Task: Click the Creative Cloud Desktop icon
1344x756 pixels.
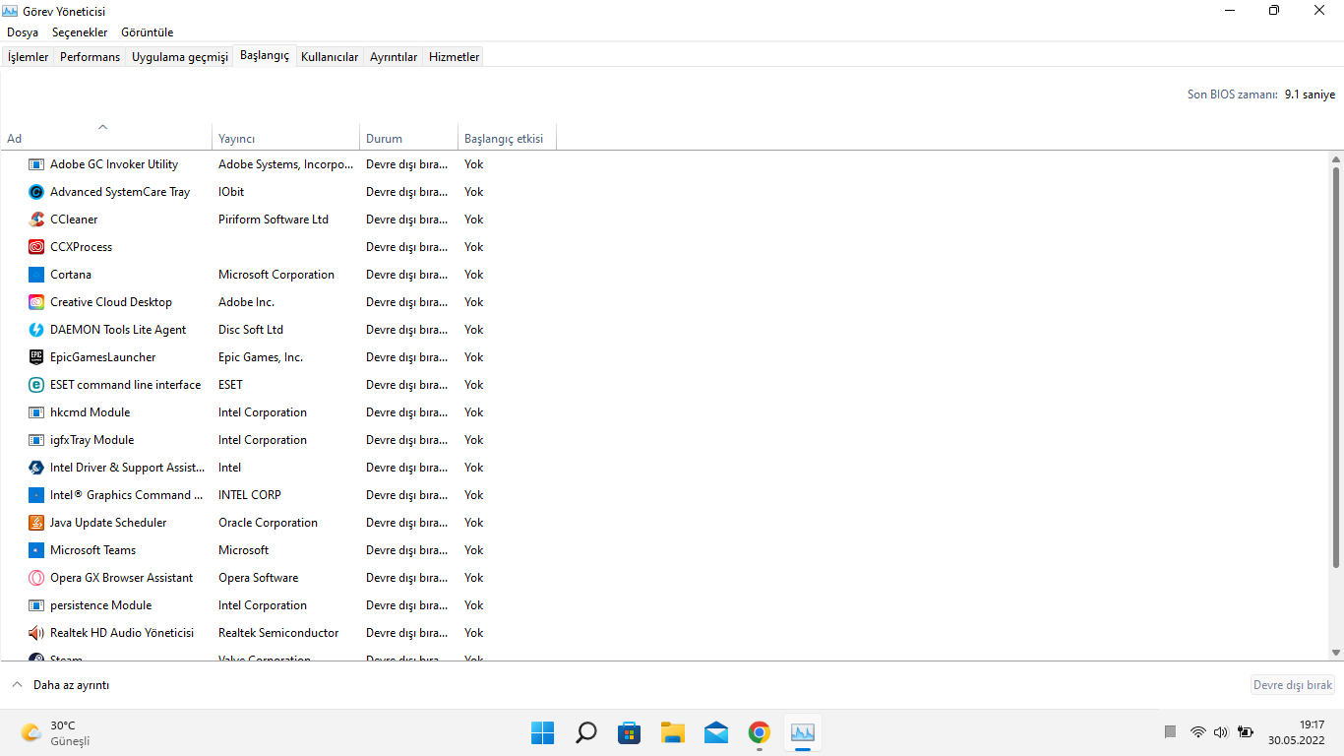Action: point(36,302)
